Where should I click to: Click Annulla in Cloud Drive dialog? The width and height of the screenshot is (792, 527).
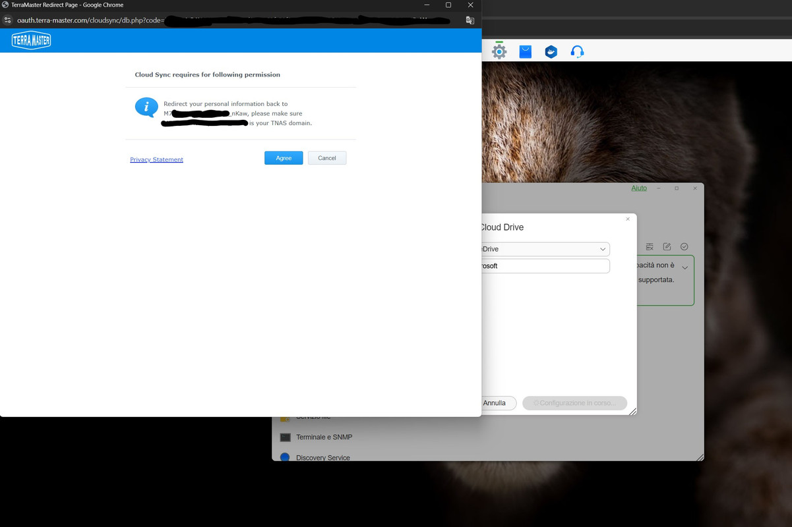(x=498, y=402)
